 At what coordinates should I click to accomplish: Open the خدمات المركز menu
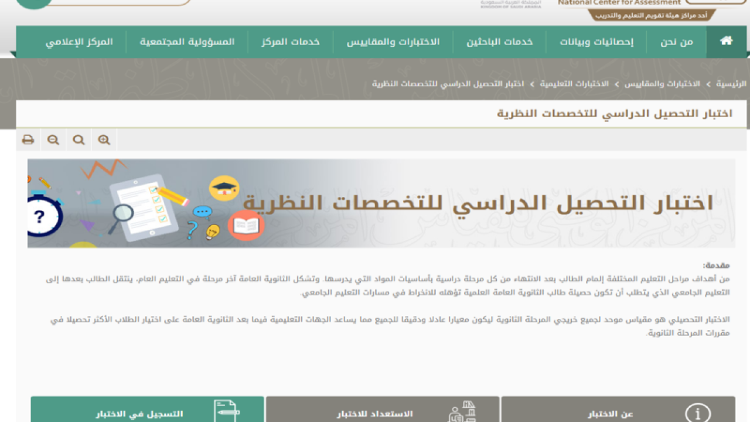tap(290, 42)
